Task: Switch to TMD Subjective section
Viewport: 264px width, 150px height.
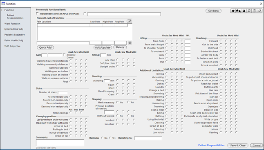Action: click(x=12, y=46)
